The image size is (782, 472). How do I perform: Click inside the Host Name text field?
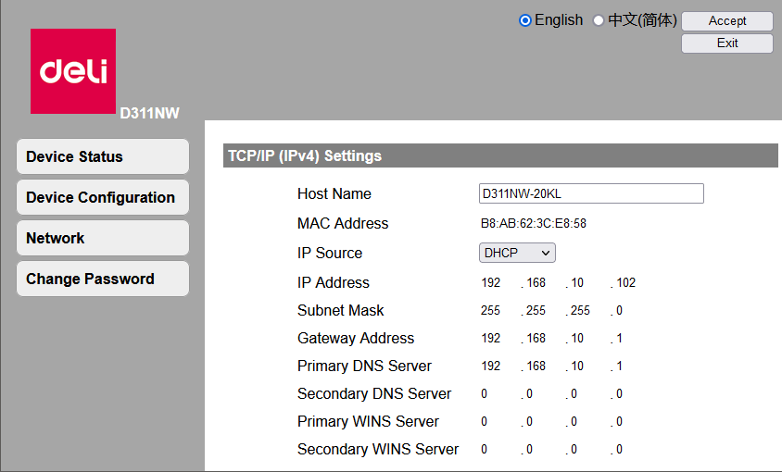(x=591, y=193)
